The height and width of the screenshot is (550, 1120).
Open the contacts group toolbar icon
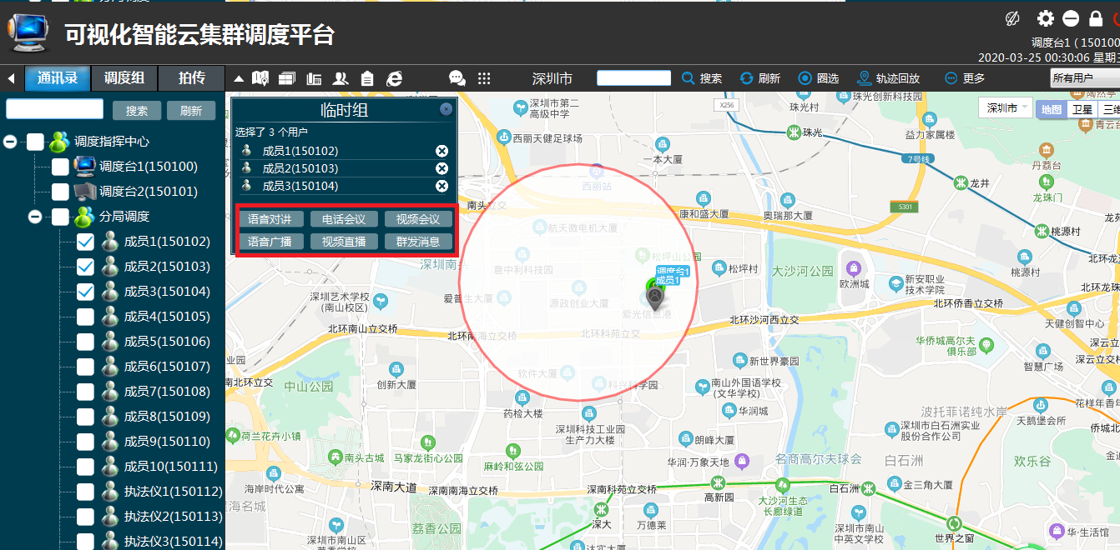pos(341,78)
